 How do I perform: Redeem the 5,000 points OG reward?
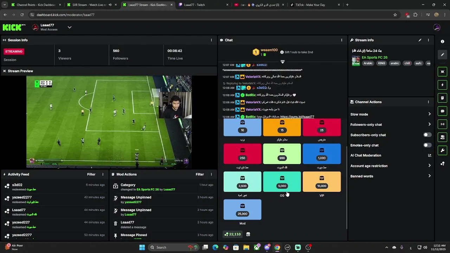(282, 182)
